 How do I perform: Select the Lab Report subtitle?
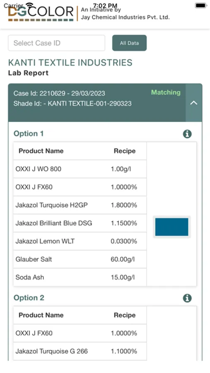click(x=28, y=73)
